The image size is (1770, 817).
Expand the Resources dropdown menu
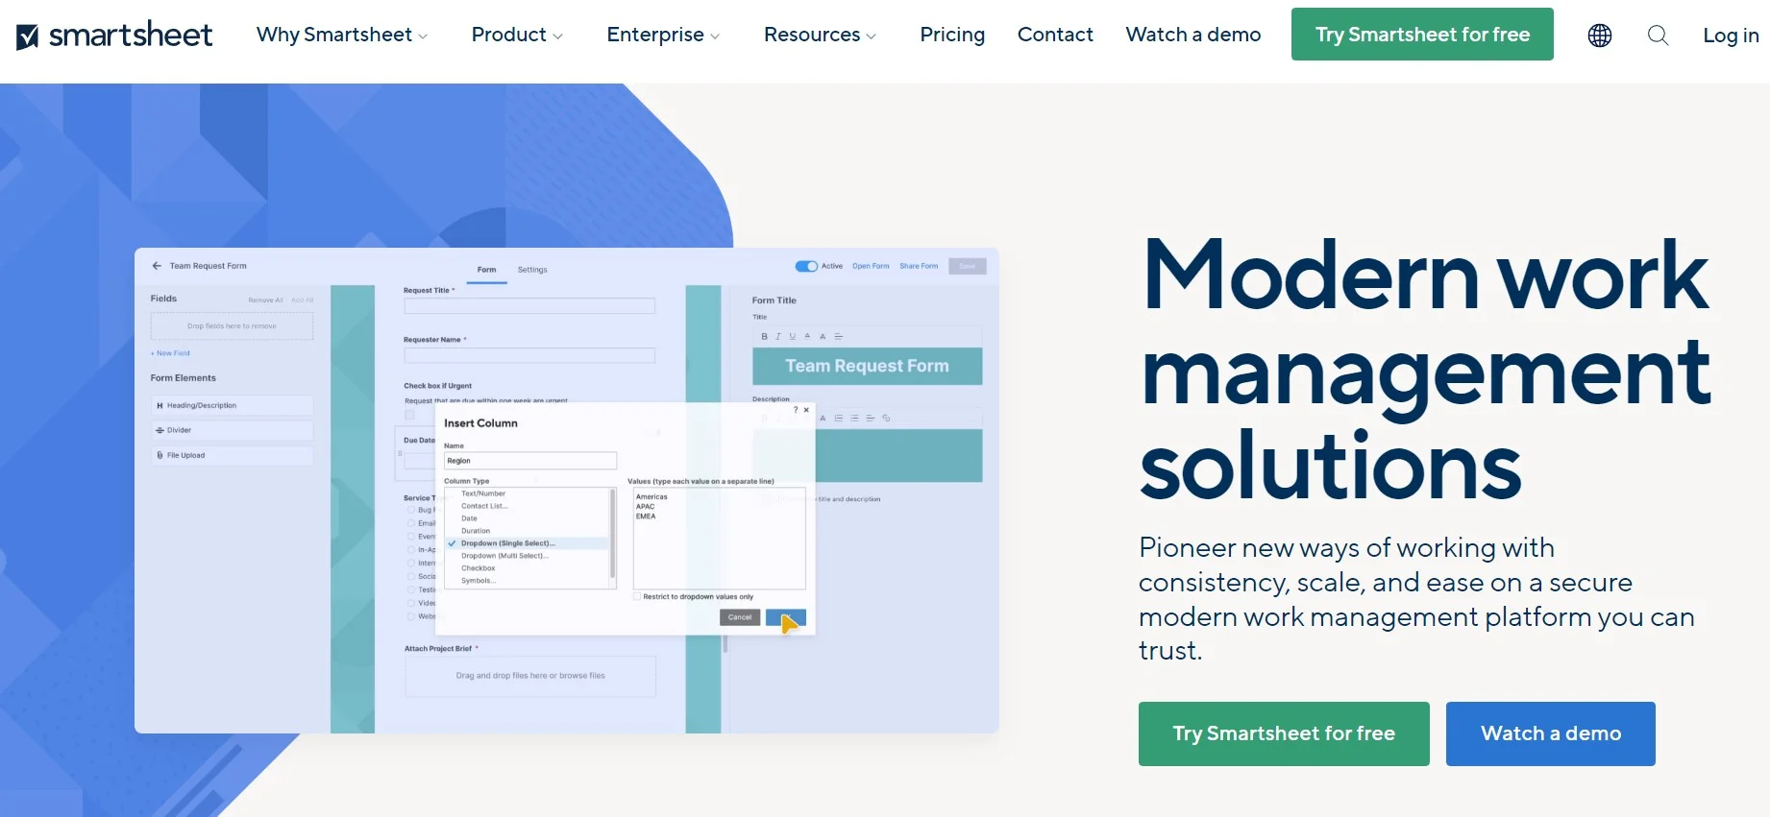820,36
